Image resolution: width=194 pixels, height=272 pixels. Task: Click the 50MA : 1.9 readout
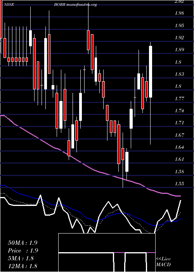tap(23, 243)
